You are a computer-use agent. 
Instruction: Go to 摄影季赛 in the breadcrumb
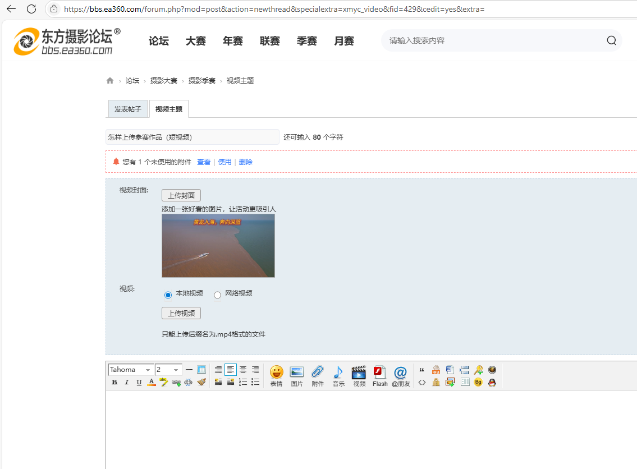tap(202, 80)
